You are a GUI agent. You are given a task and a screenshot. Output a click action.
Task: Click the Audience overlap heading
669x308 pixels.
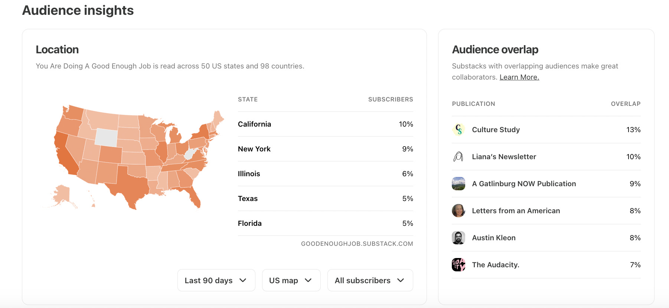tap(495, 49)
